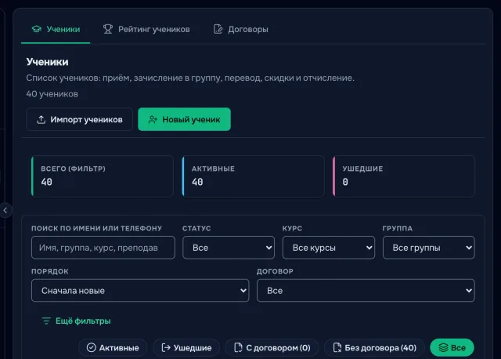Click the Ученики section heading
501x359 pixels.
(47, 62)
